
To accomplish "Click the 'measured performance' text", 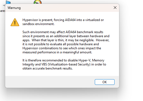I will [39, 52].
